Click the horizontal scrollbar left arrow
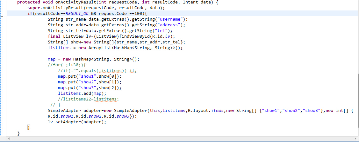Screen dimensions: 359x142 [x=9, y=139]
